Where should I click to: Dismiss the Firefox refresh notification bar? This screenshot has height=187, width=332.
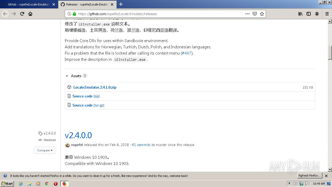click(x=326, y=176)
